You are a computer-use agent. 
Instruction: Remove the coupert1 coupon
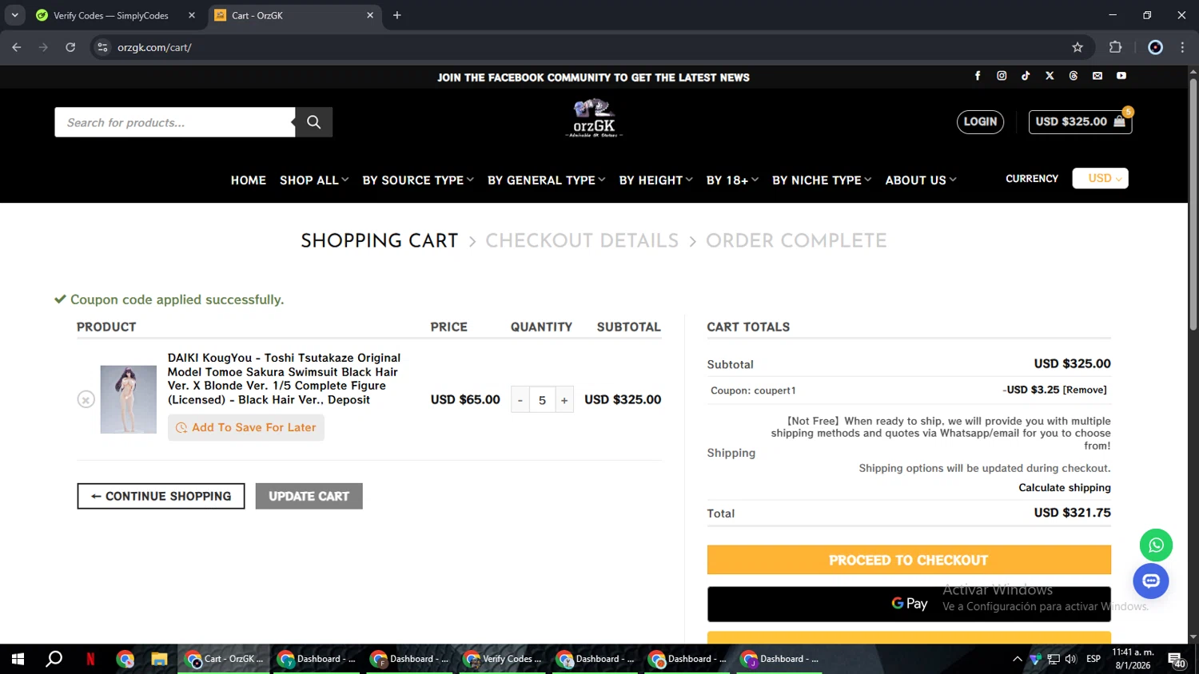click(x=1085, y=390)
